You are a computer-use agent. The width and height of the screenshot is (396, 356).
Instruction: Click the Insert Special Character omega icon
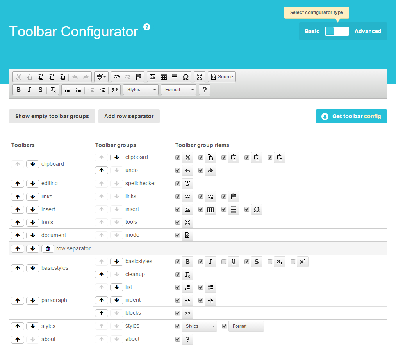tap(257, 209)
